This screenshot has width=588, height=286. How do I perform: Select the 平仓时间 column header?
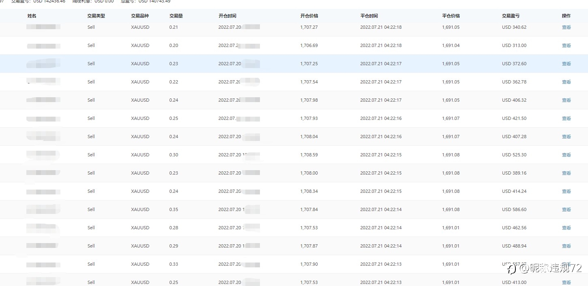coord(369,16)
